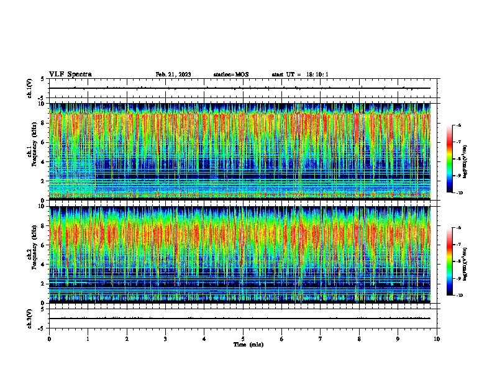Click the ch.2 spectrogram color bar
The height and width of the screenshot is (380, 492).
click(x=449, y=261)
